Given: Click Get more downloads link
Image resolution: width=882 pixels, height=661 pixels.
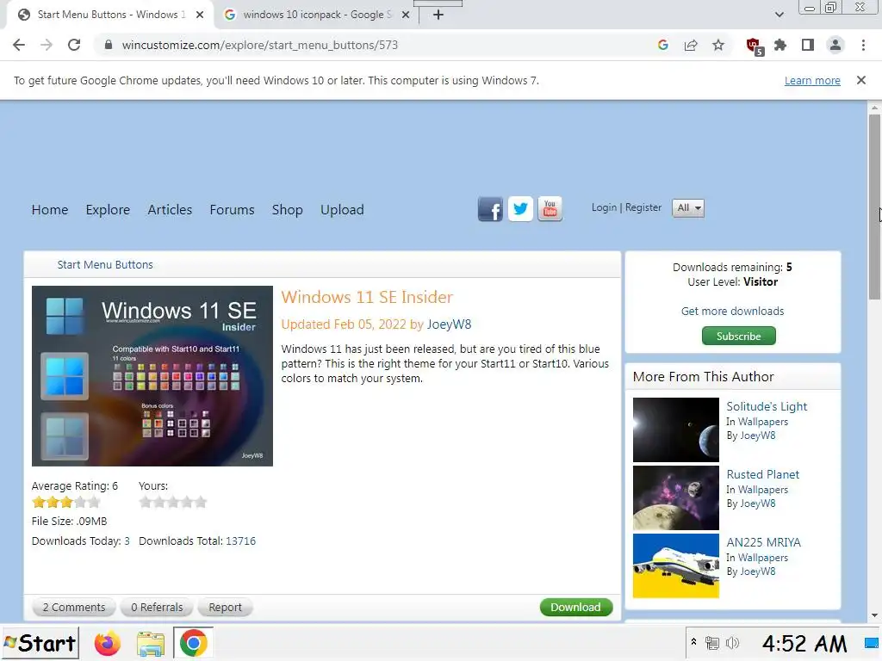Looking at the screenshot, I should [732, 311].
